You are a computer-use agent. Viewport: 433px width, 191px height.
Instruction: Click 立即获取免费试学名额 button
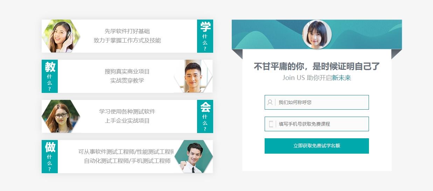[x=317, y=146]
